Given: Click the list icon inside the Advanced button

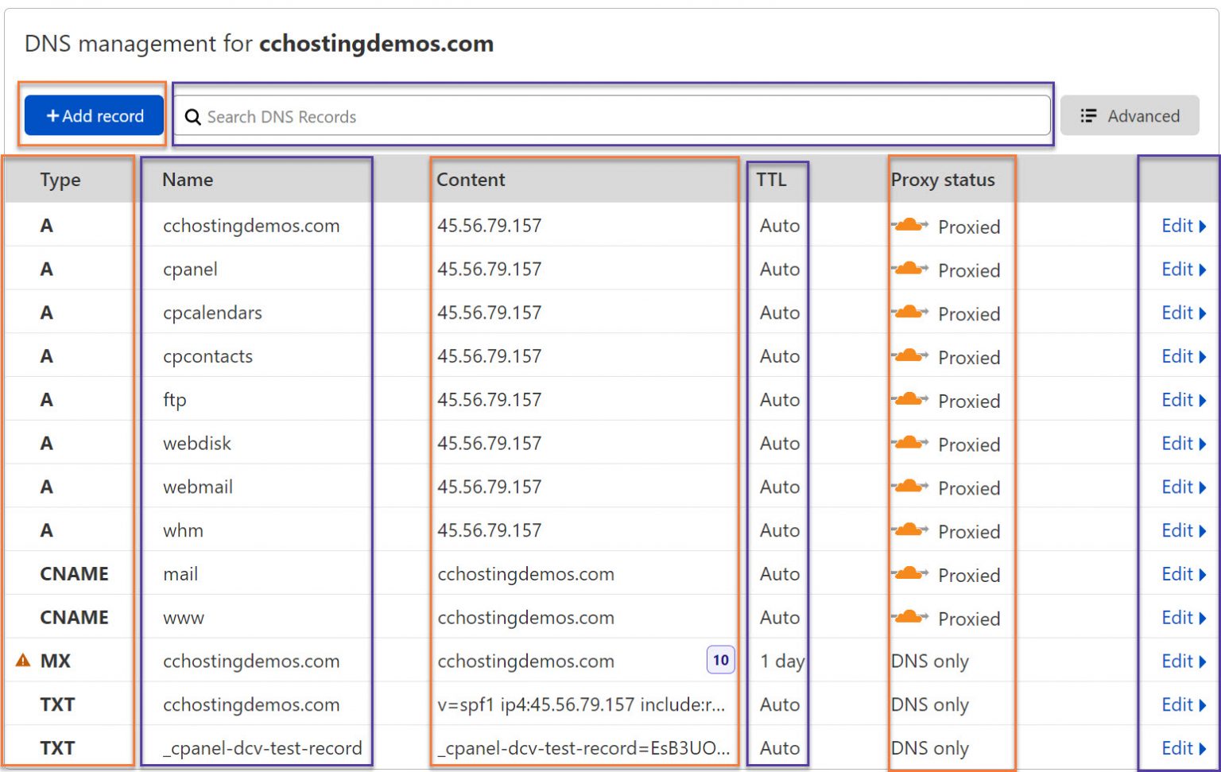Looking at the screenshot, I should 1089,115.
